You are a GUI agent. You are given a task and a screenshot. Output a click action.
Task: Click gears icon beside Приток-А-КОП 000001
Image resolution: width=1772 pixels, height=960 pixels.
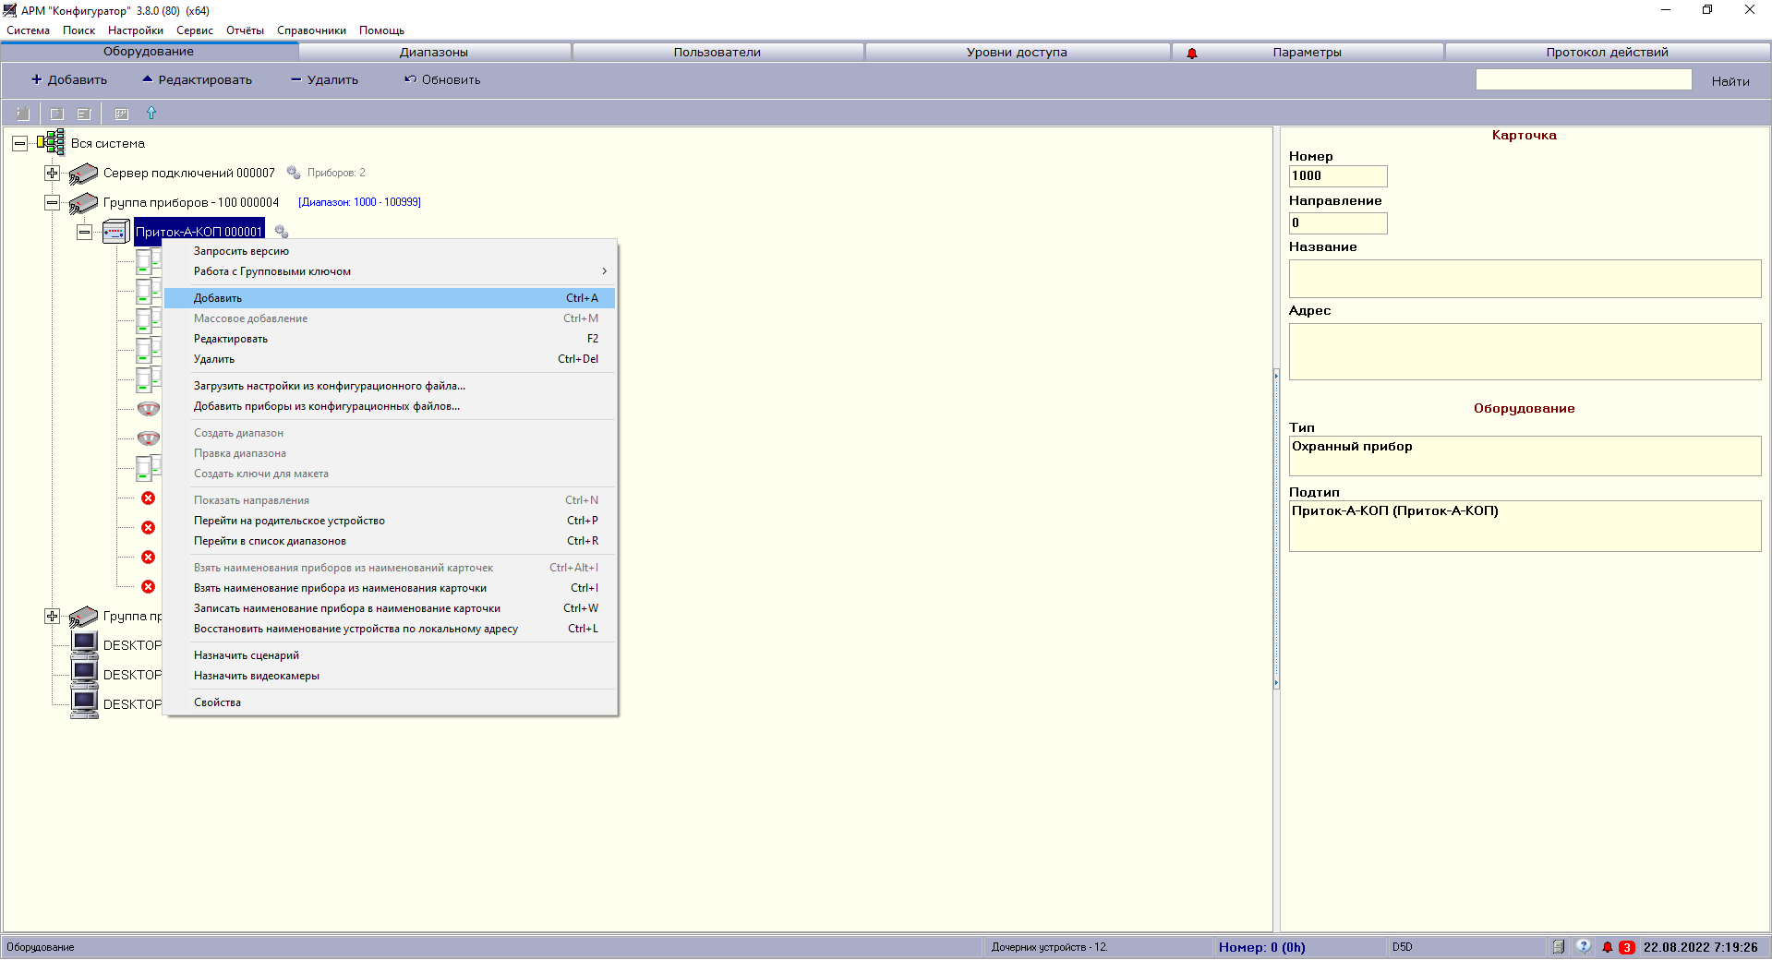[282, 232]
